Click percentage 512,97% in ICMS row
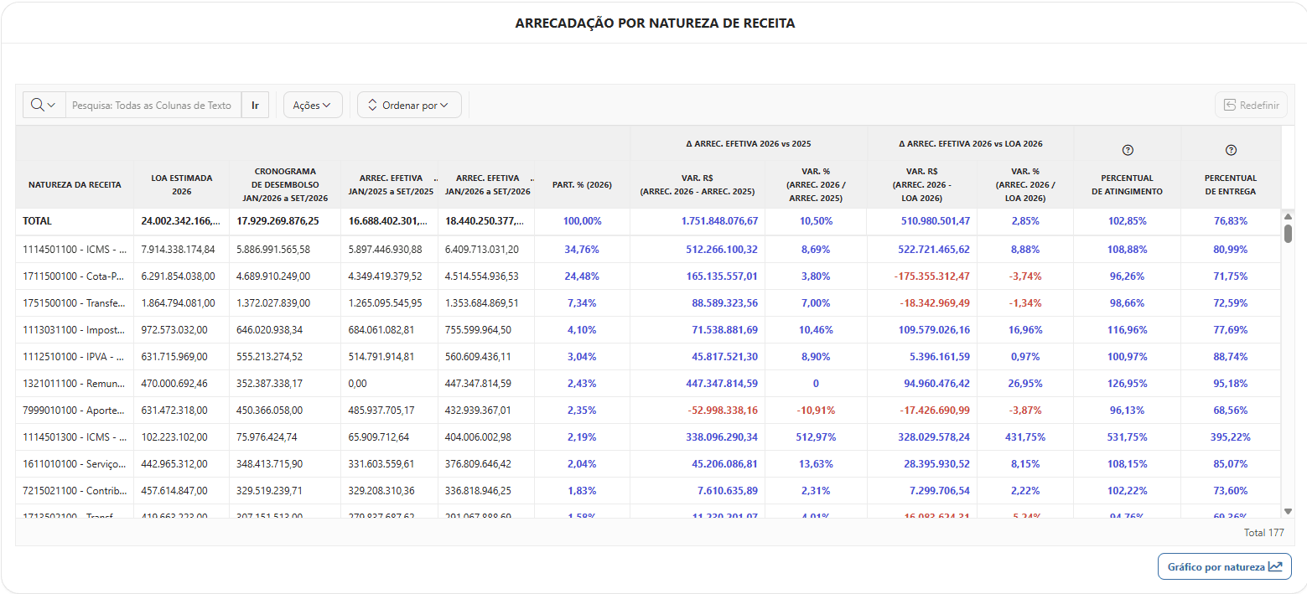Image resolution: width=1307 pixels, height=594 pixels. [816, 437]
